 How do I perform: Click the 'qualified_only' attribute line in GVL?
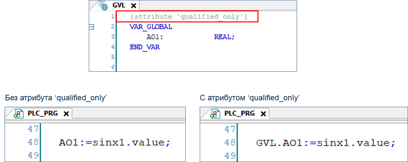(187, 17)
